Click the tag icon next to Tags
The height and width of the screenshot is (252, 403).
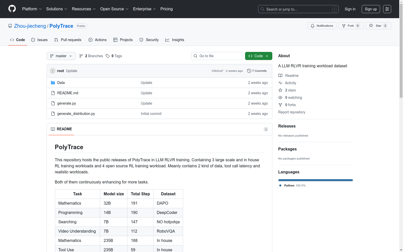(108, 56)
